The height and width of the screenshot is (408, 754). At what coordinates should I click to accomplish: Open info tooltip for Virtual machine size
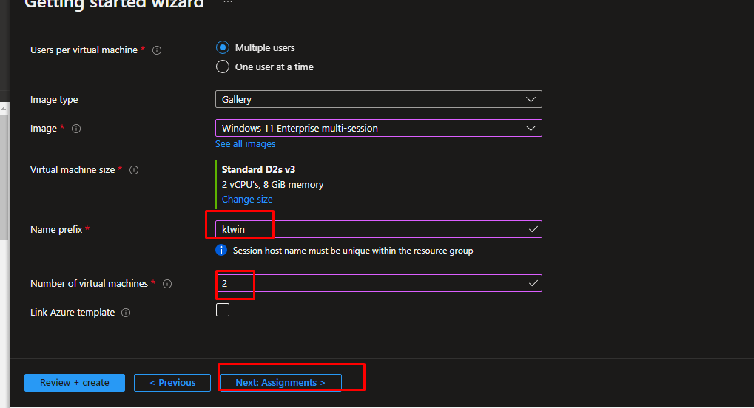[x=134, y=170]
